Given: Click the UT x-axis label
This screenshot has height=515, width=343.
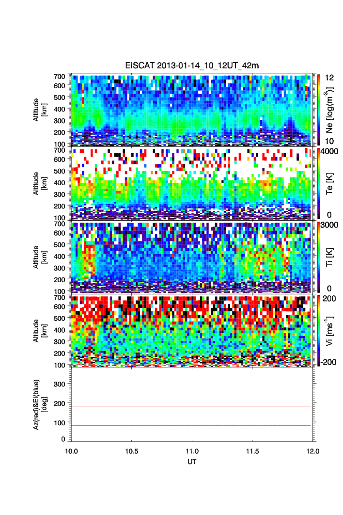Looking at the screenshot, I should tap(192, 462).
